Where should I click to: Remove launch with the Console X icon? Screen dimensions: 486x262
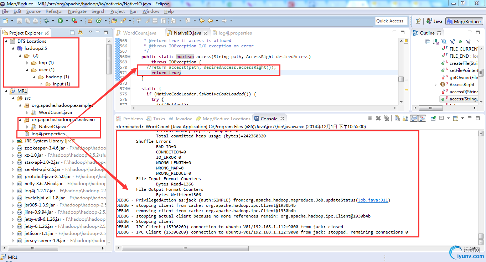378,118
